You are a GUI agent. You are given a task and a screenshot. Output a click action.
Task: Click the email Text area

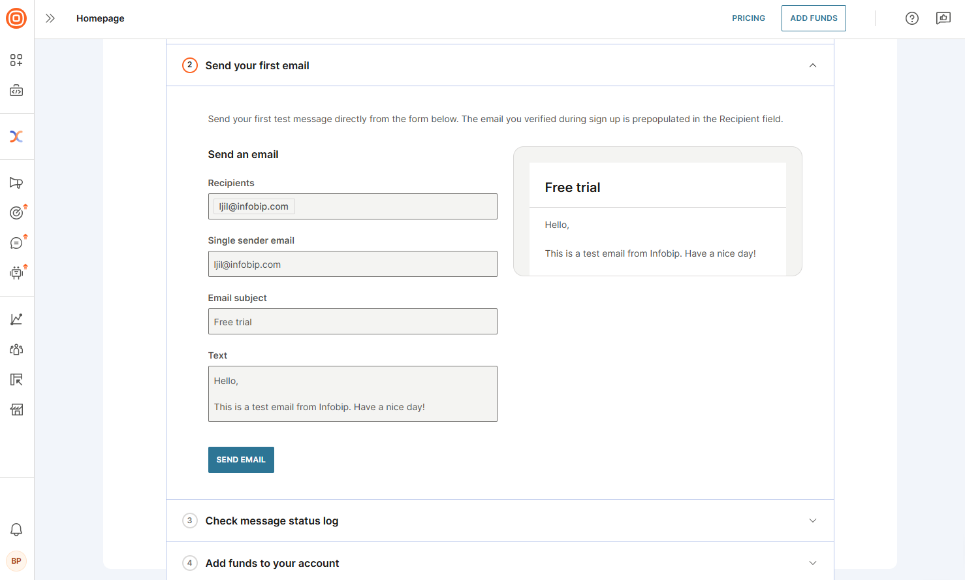[353, 394]
